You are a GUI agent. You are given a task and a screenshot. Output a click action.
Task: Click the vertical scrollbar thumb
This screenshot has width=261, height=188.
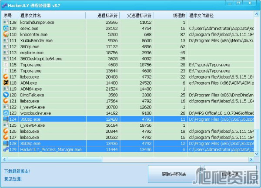257,140
